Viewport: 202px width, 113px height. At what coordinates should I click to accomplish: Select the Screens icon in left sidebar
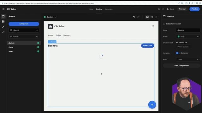point(3,16)
